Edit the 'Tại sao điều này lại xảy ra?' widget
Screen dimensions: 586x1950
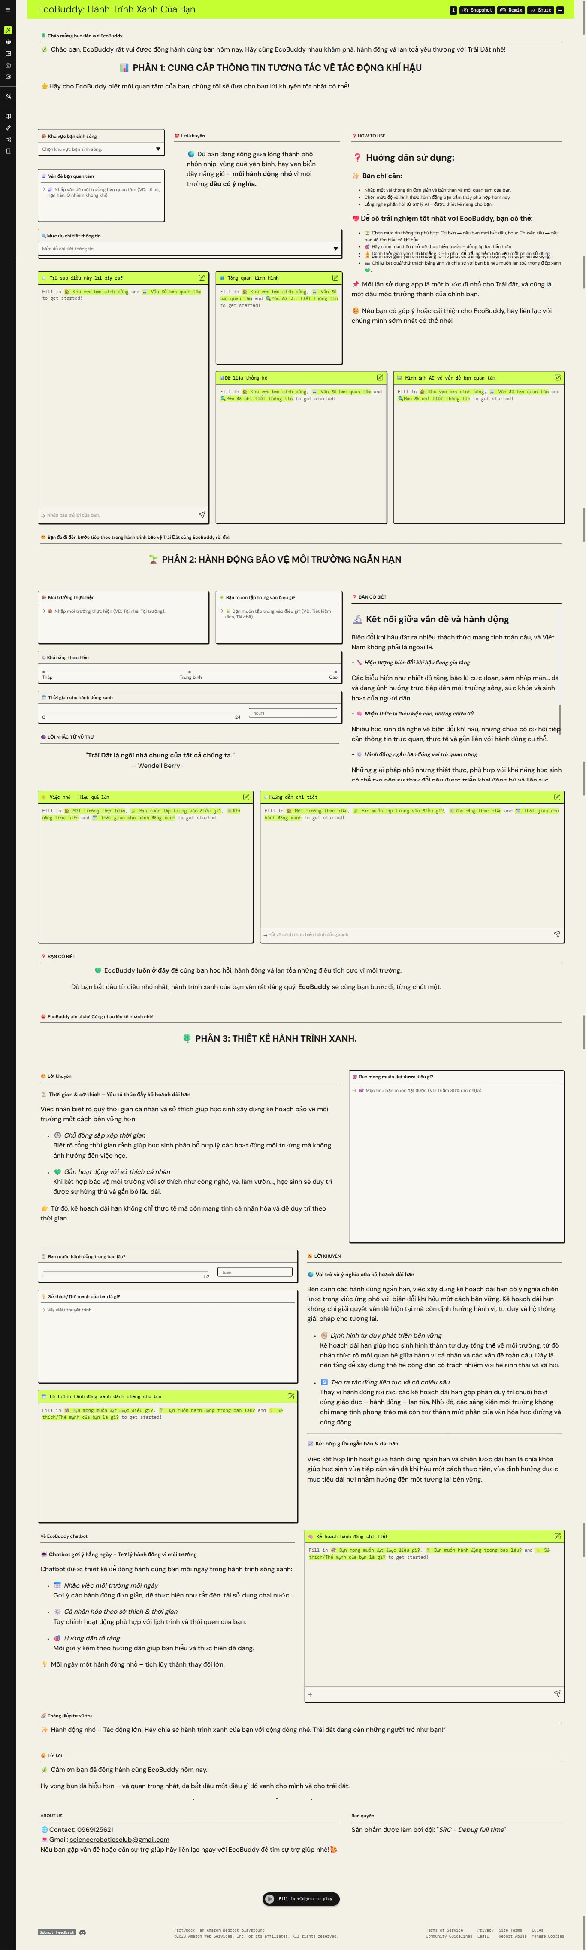(202, 278)
